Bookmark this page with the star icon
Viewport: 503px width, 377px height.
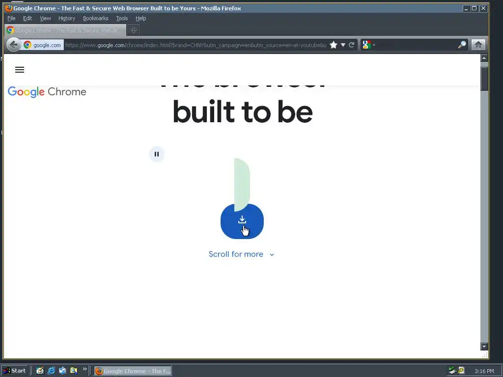334,45
